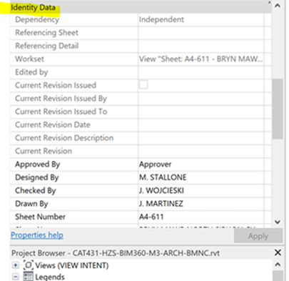This screenshot has height=281, width=289.
Task: Click the properties scrollbar up arrow
Action: click(x=278, y=6)
